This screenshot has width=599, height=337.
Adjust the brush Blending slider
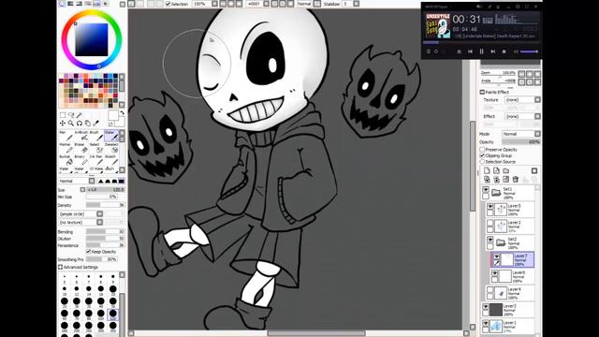pos(106,232)
